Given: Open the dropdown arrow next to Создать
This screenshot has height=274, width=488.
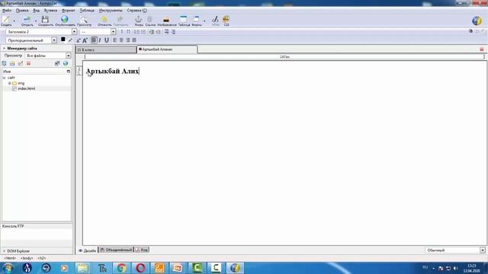Looking at the screenshot, I should pyautogui.click(x=14, y=21).
